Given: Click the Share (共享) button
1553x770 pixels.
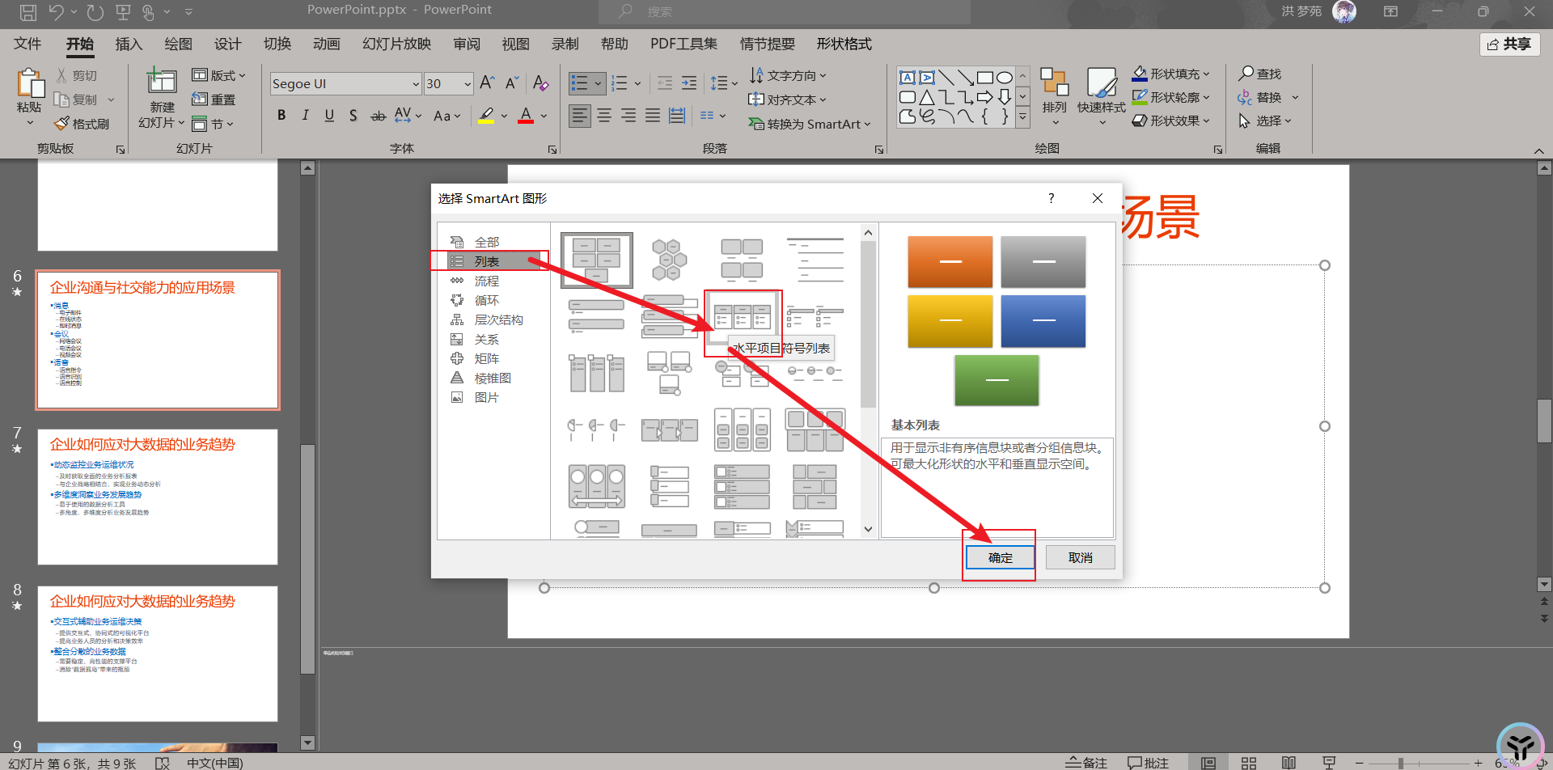Looking at the screenshot, I should click(1510, 44).
